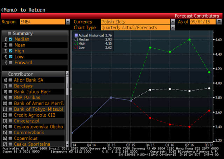The image size is (224, 159).
Task: Click the Forecast Contributors title bar
Action: (x=112, y=16)
